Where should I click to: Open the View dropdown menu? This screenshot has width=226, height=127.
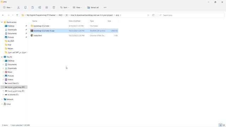(x=77, y=7)
